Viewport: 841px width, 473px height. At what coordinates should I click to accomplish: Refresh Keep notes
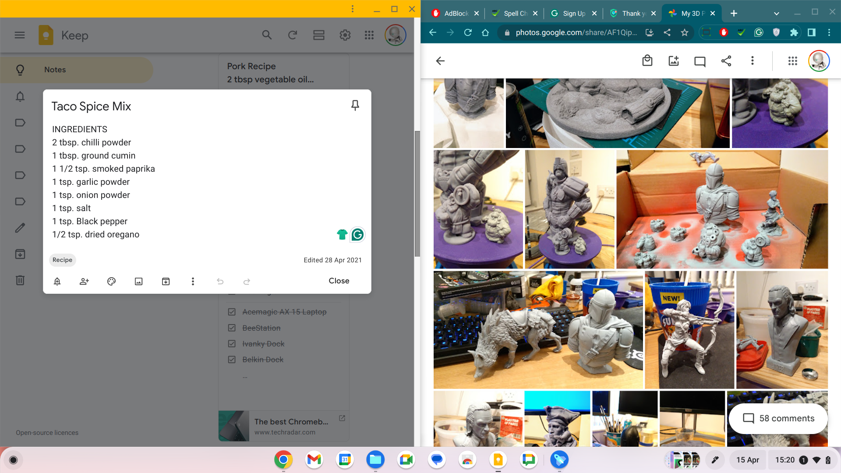coord(293,35)
